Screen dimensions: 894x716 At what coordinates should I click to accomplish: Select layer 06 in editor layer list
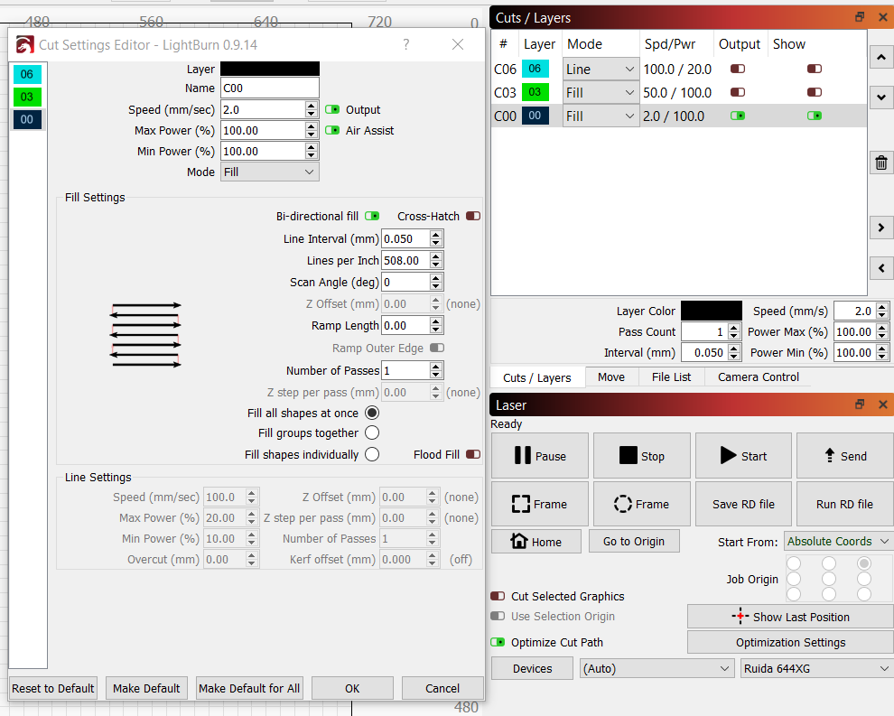[x=27, y=74]
